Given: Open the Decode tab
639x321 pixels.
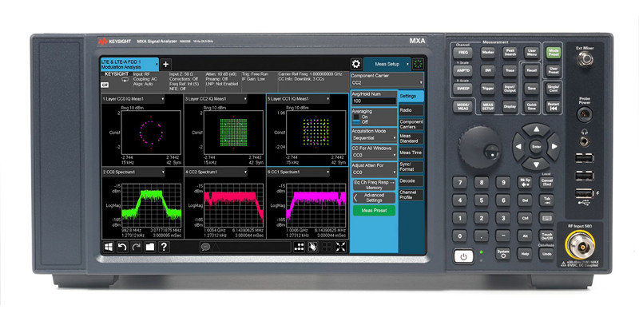Looking at the screenshot, I should coord(411,181).
